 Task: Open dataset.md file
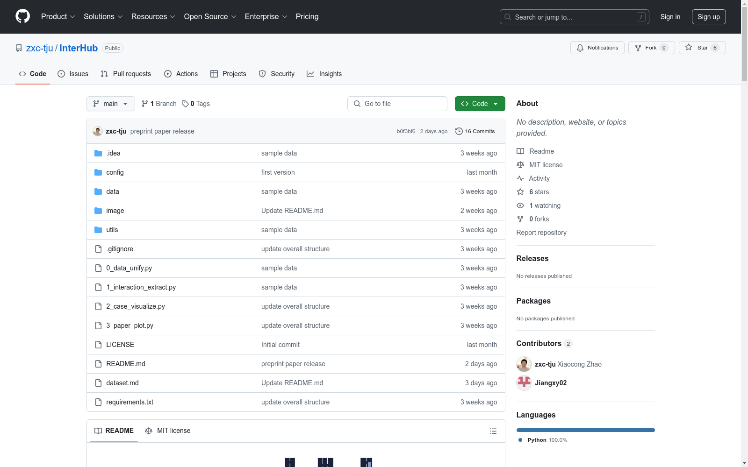122,383
